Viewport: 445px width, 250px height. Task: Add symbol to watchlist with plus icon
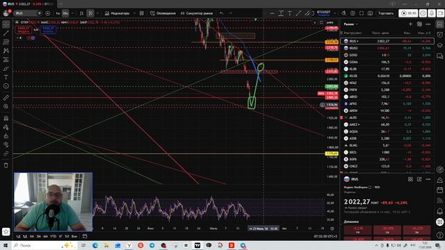[410, 24]
